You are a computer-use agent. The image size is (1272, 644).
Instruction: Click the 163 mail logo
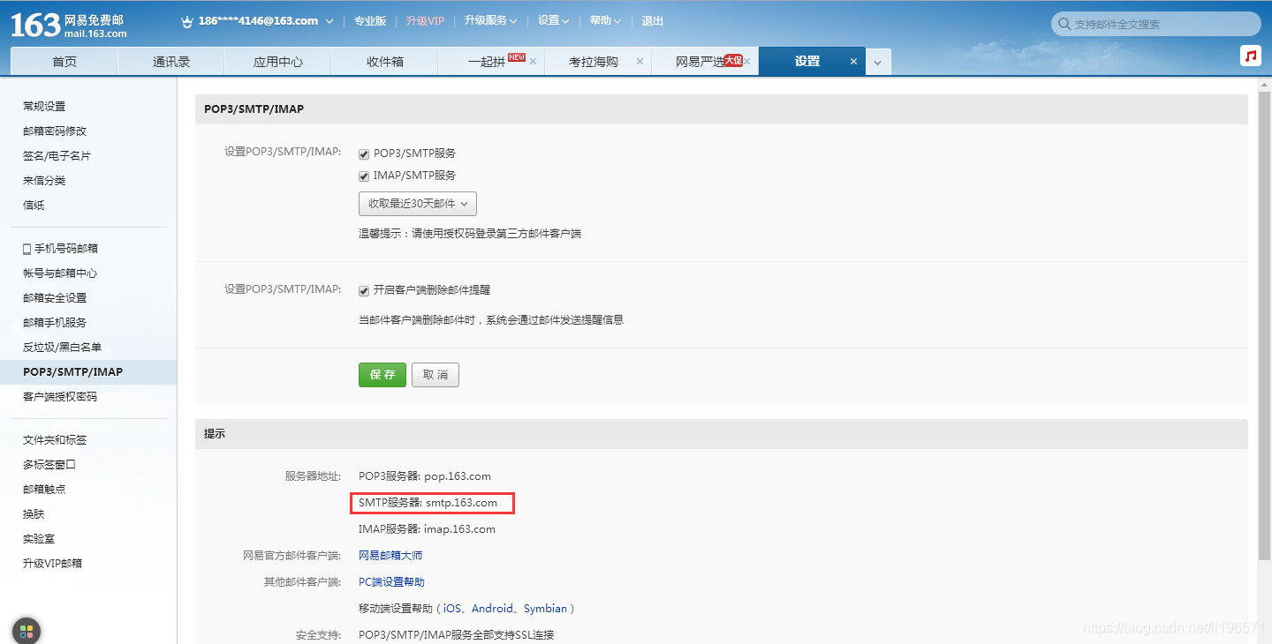[69, 24]
